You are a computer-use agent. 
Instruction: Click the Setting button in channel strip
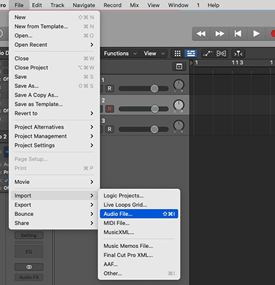click(28, 235)
